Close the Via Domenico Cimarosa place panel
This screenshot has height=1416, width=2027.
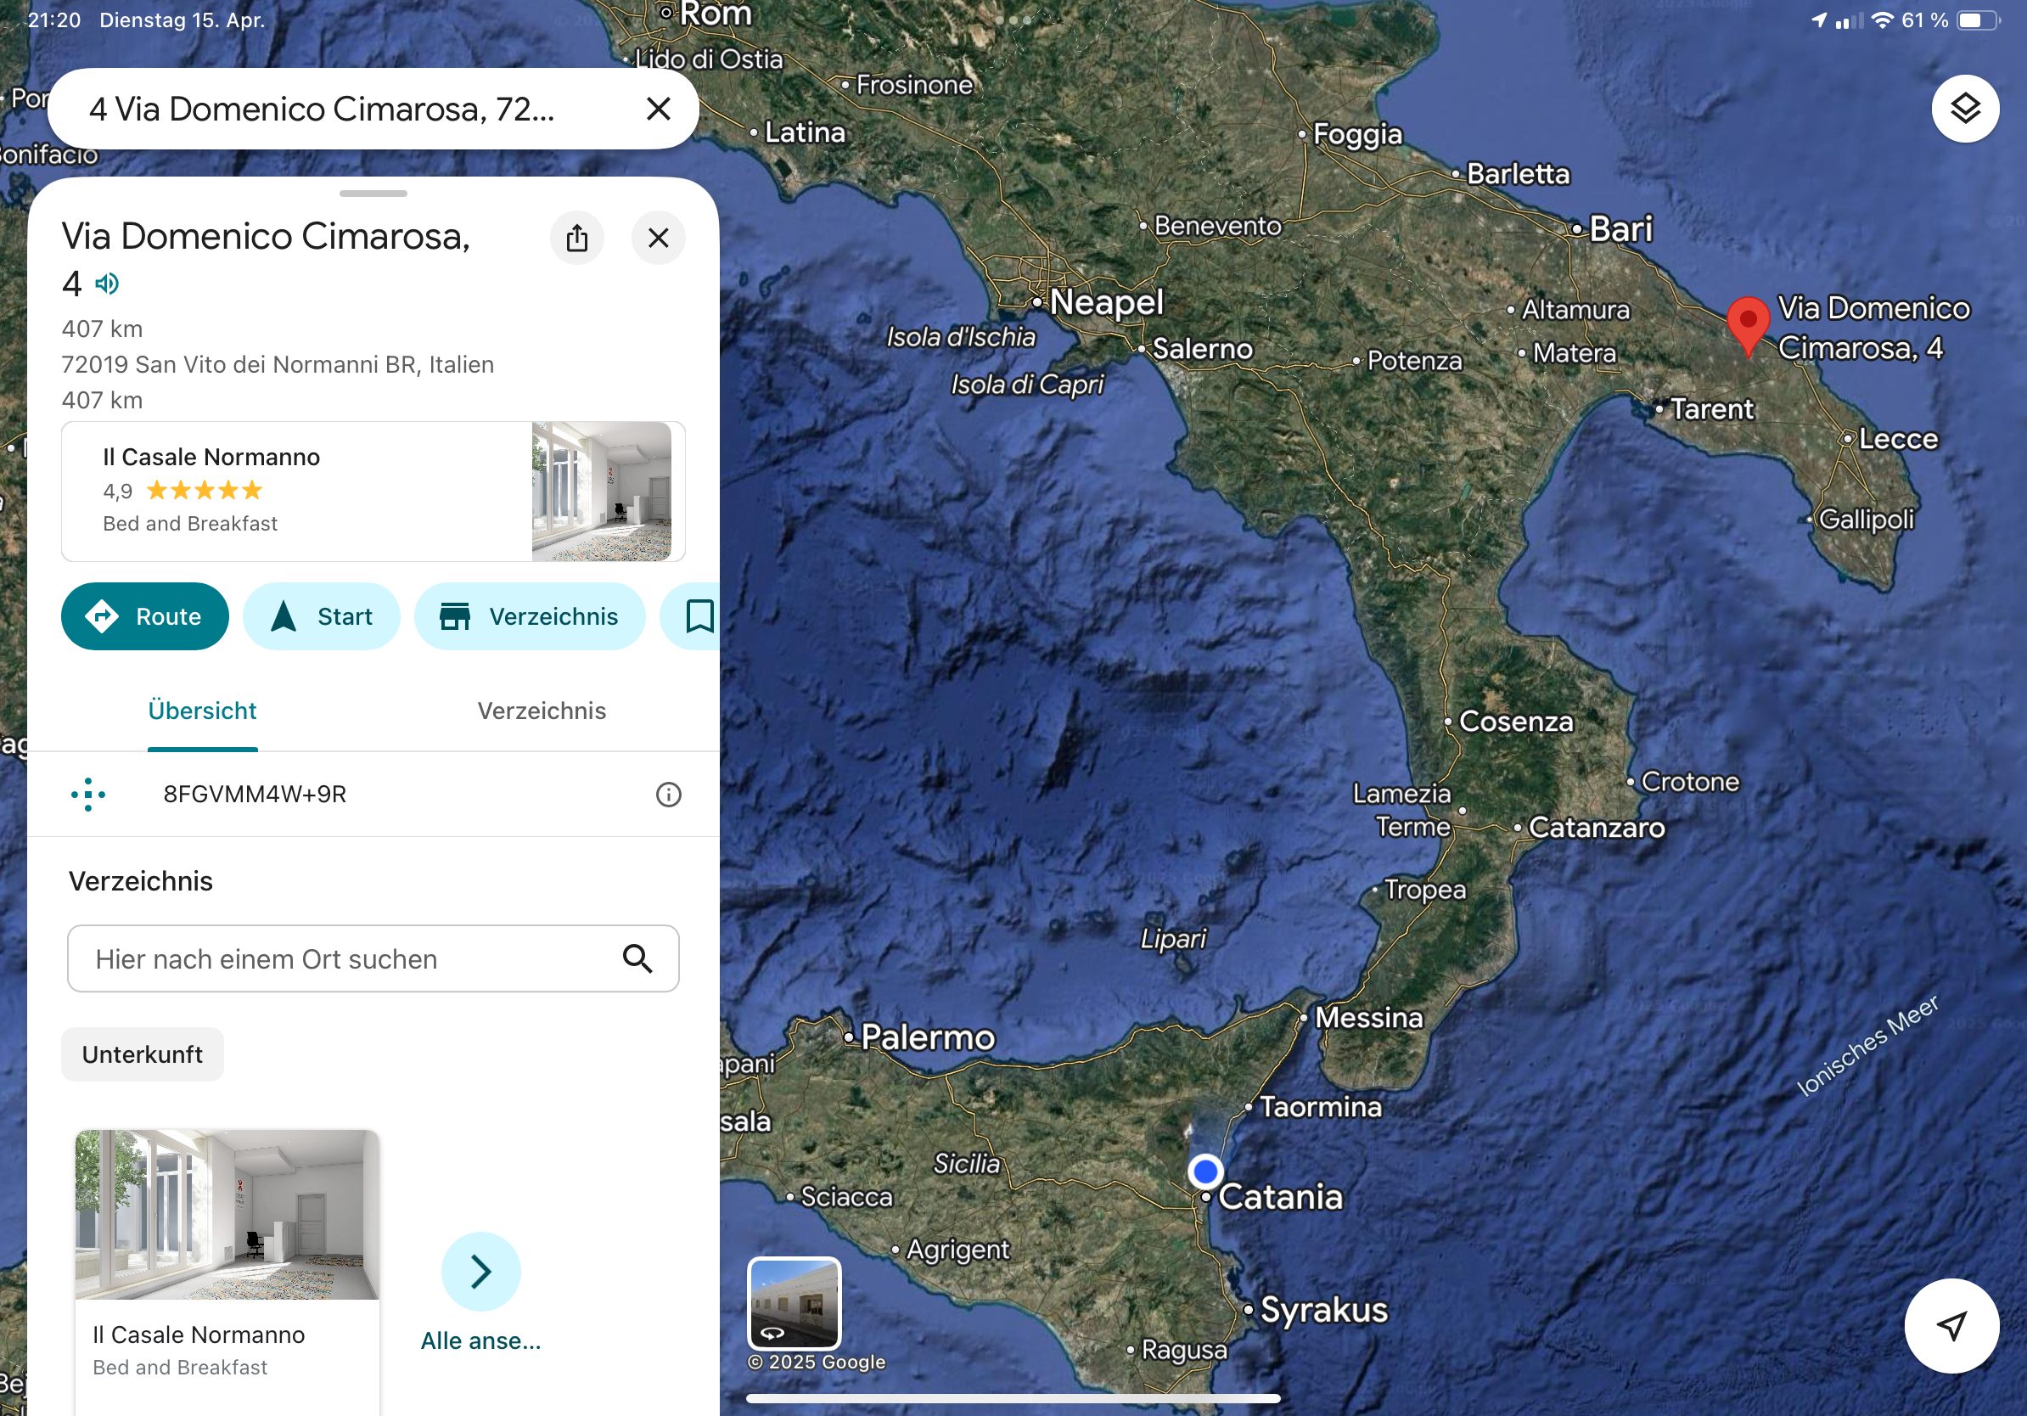click(658, 238)
